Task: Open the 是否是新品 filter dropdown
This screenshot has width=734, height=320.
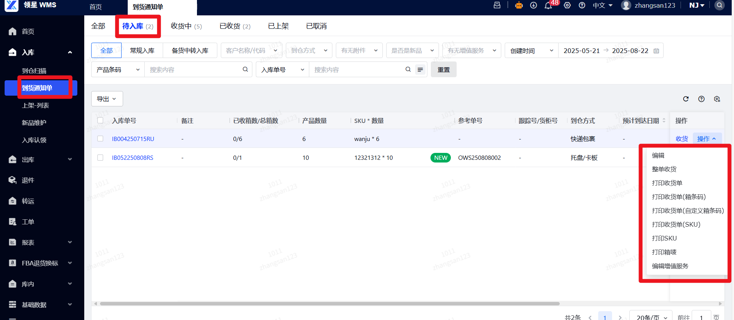Action: pyautogui.click(x=412, y=50)
